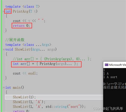Click the CSDN watermark text
This screenshot has height=112, width=126.
pyautogui.click(x=108, y=109)
